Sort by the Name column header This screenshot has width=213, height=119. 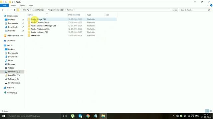[30, 15]
